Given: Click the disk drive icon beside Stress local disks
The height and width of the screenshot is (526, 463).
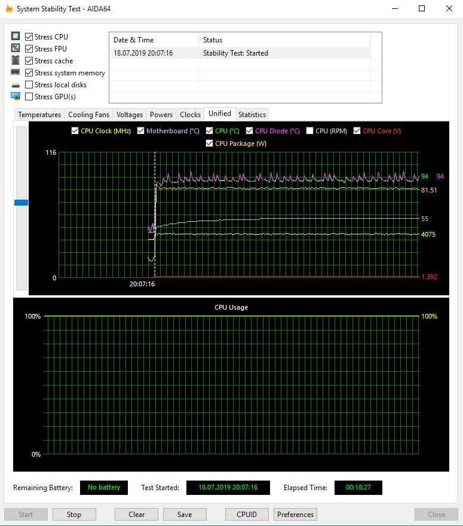Looking at the screenshot, I should [16, 85].
